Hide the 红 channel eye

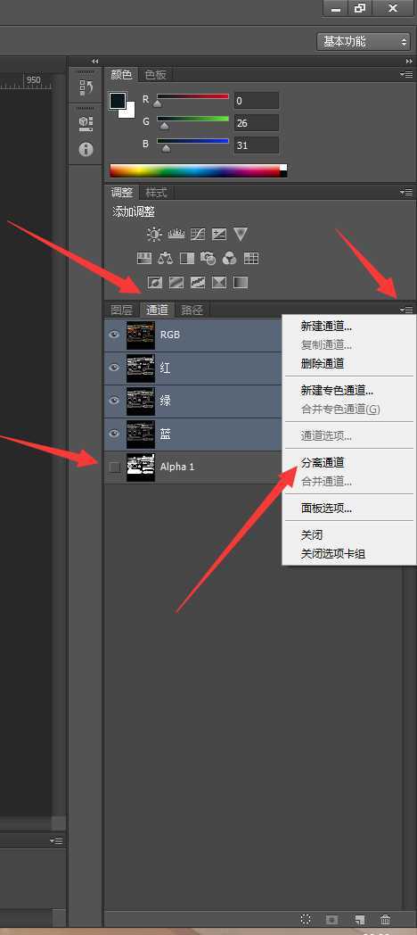[114, 368]
